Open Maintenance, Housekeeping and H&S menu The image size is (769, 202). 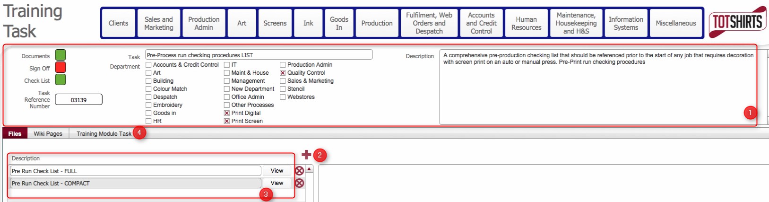(576, 23)
